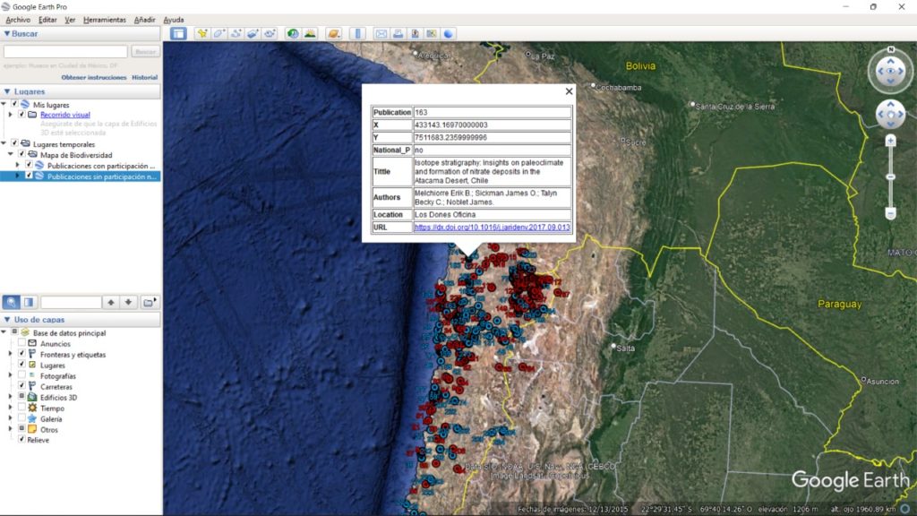
Task: Open the Ver menu
Action: click(70, 20)
